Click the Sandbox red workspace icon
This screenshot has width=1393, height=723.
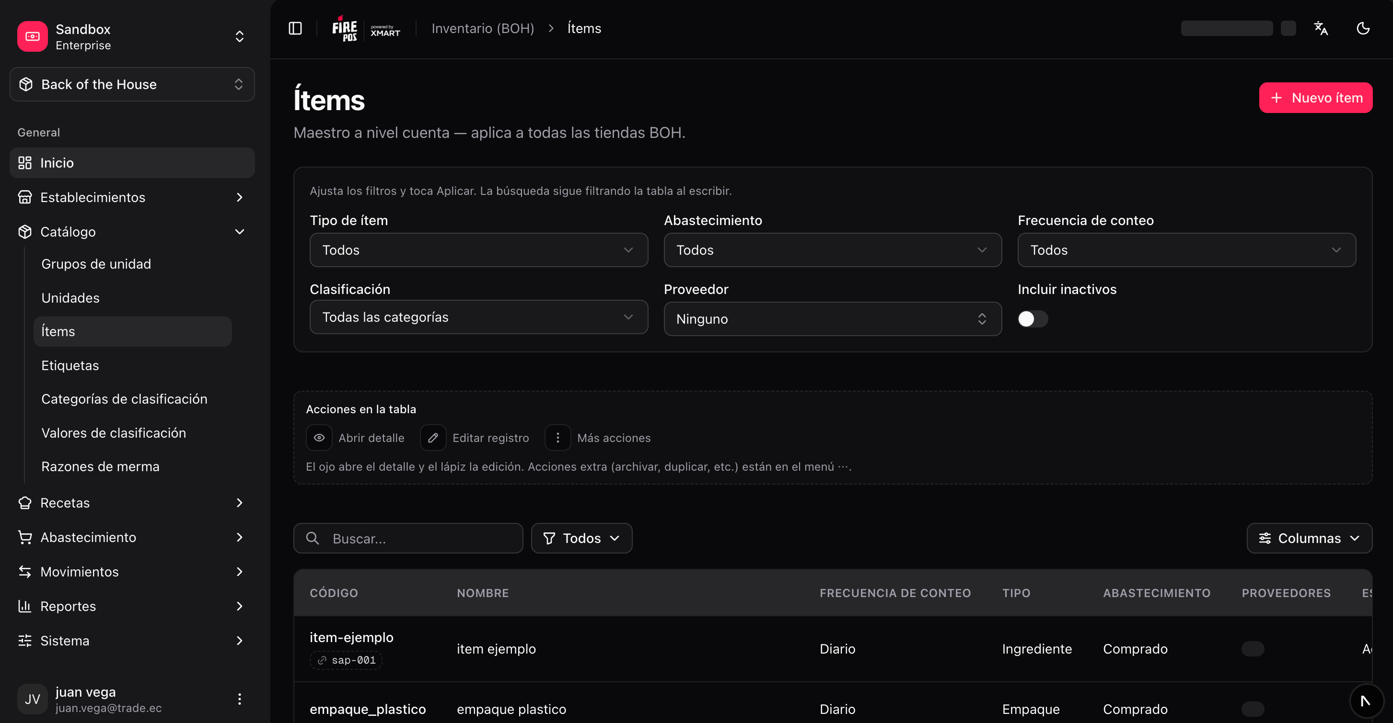click(x=33, y=36)
